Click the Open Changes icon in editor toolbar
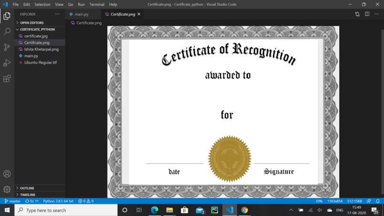This screenshot has width=384, height=216. [x=357, y=14]
